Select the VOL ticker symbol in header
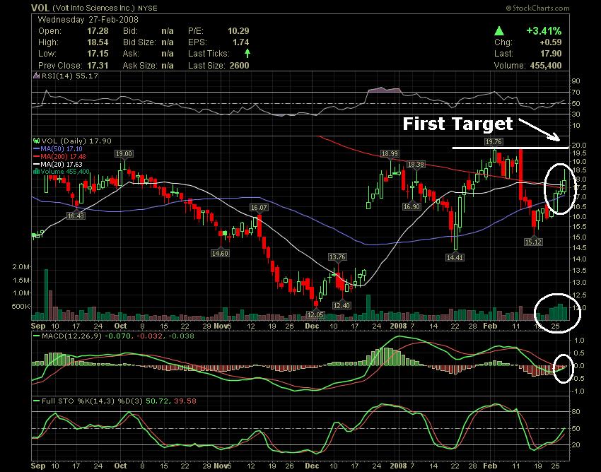 (40, 8)
